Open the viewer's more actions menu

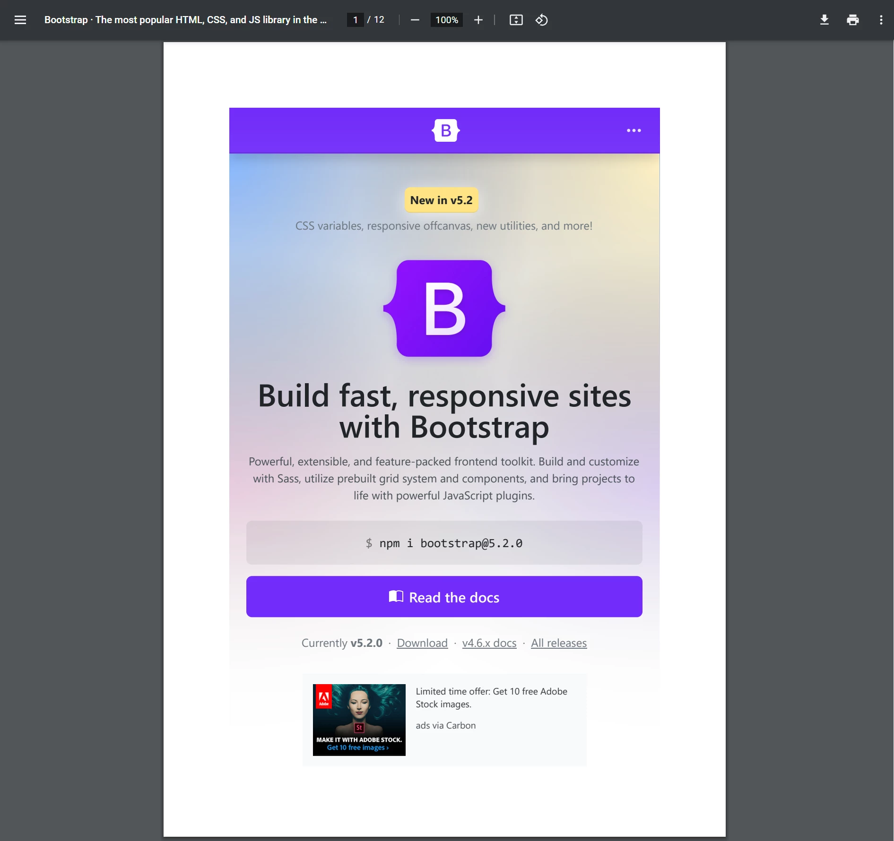pos(881,20)
